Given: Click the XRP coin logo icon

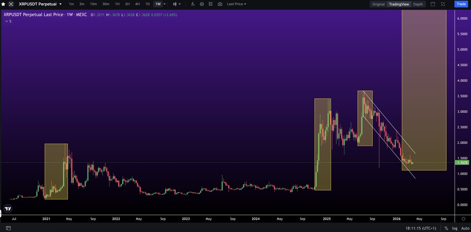Looking at the screenshot, I should pyautogui.click(x=11, y=4).
